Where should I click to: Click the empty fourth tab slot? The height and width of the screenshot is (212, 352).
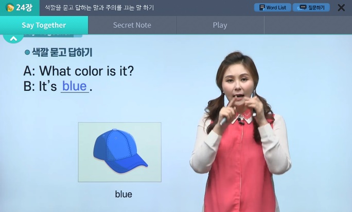click(308, 25)
